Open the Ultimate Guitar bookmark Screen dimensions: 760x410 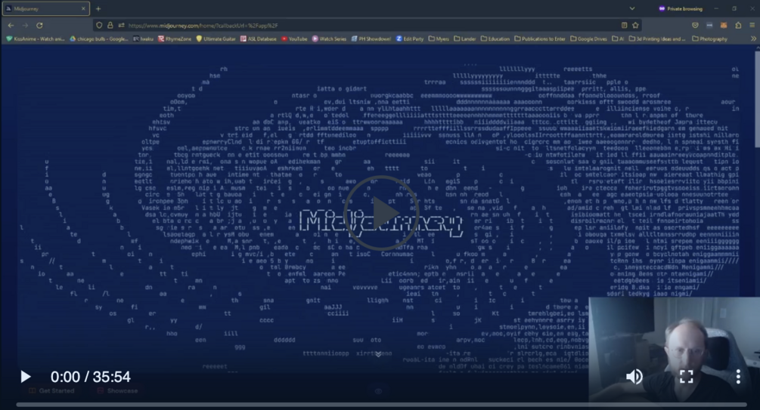(x=216, y=39)
